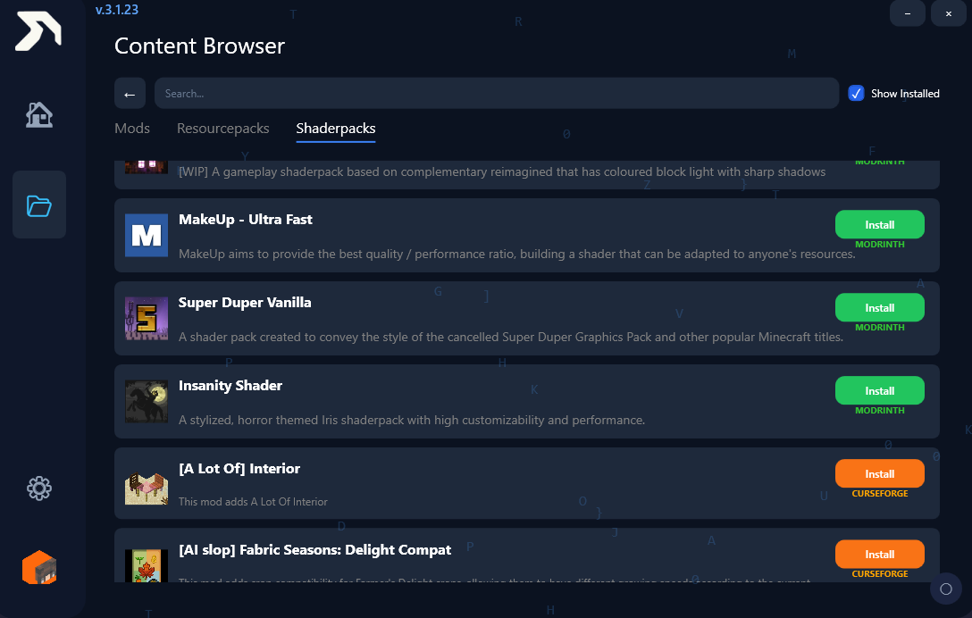Minimize the launcher window
The image size is (972, 618).
[x=908, y=13]
